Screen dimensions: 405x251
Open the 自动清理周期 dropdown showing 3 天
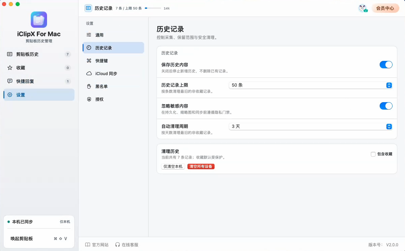click(311, 127)
